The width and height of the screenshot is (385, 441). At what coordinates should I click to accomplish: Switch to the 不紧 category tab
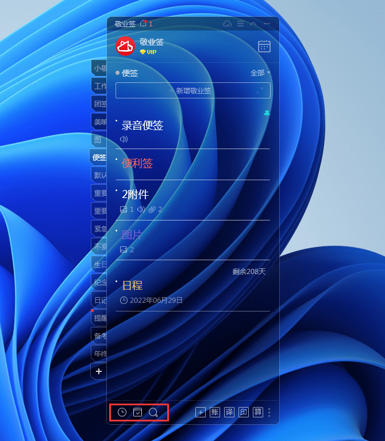point(99,246)
